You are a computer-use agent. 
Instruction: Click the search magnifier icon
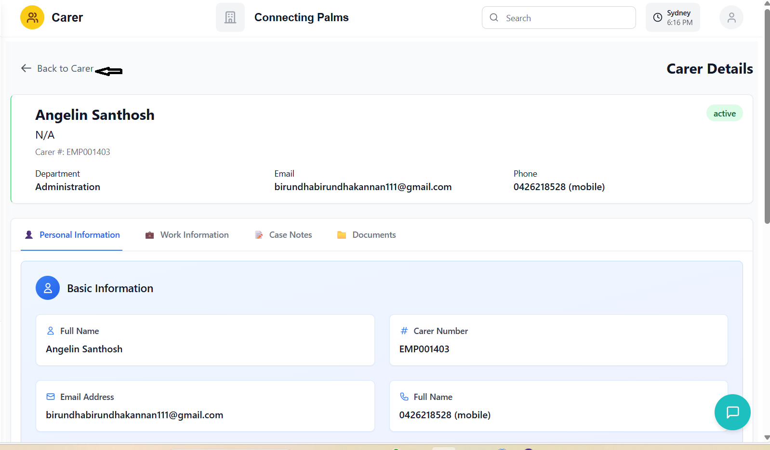tap(494, 18)
